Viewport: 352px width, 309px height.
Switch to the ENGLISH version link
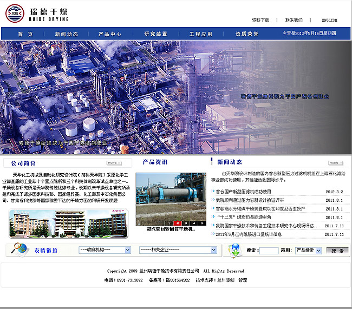(329, 20)
